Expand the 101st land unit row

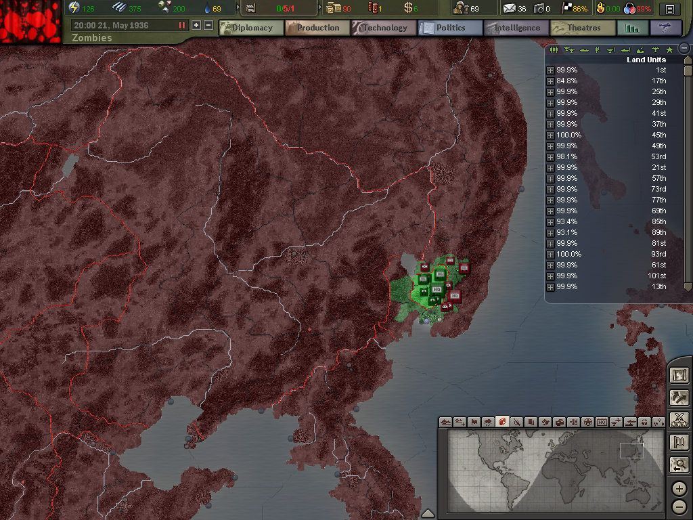550,276
